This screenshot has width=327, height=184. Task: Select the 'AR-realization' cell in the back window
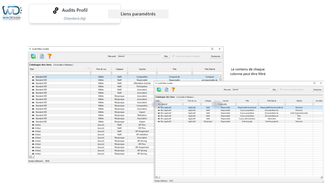(142, 135)
